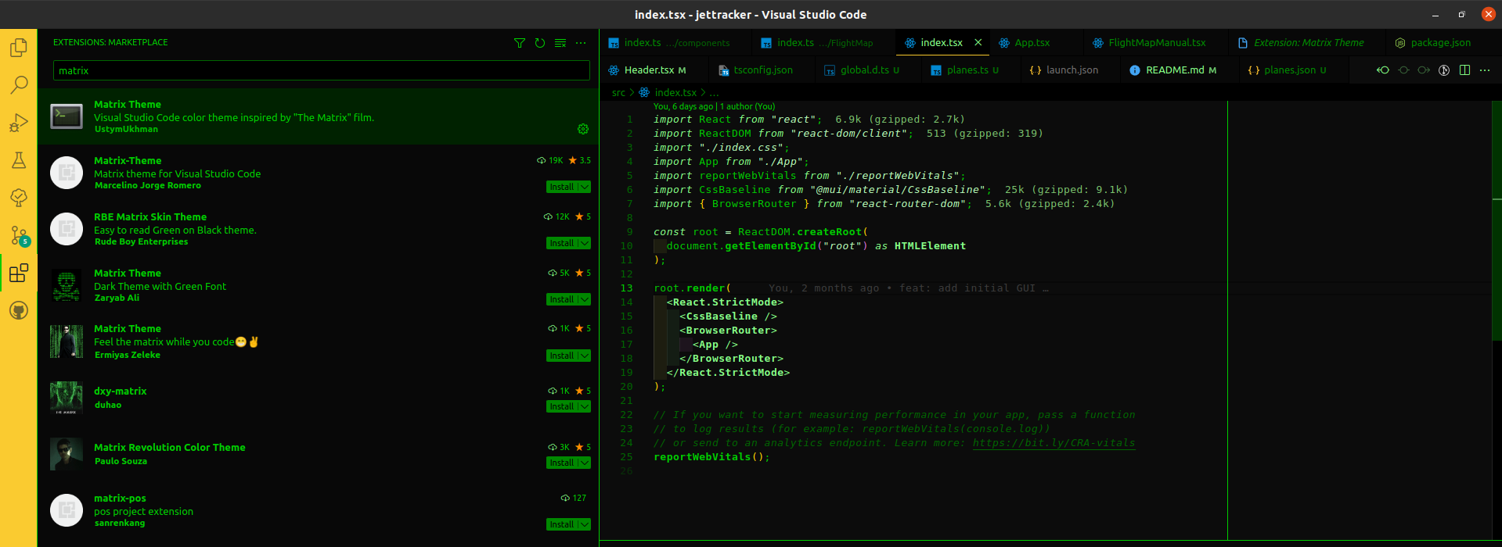
Task: Refresh the extensions marketplace list
Action: (540, 43)
